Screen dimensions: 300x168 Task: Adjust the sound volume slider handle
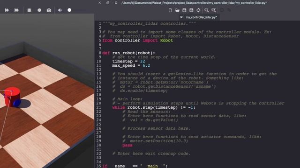pos(69,10)
